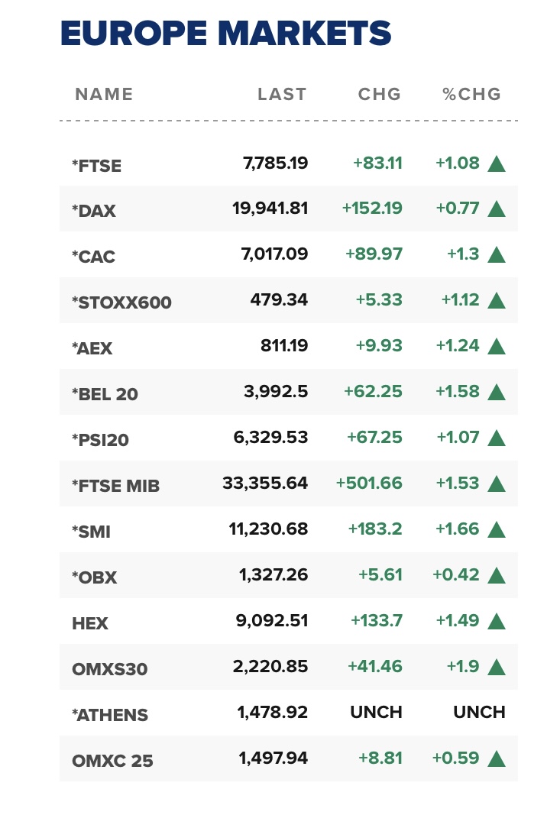Click the *OBX change value +5.61
Viewport: 560px width, 815px height.
pyautogui.click(x=380, y=575)
